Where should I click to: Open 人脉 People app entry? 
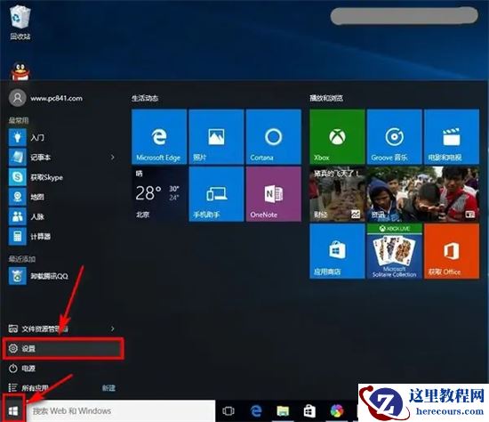click(62, 216)
